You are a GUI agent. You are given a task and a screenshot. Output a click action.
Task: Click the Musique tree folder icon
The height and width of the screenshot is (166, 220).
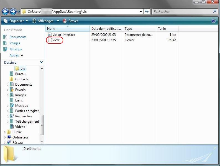click(12, 106)
